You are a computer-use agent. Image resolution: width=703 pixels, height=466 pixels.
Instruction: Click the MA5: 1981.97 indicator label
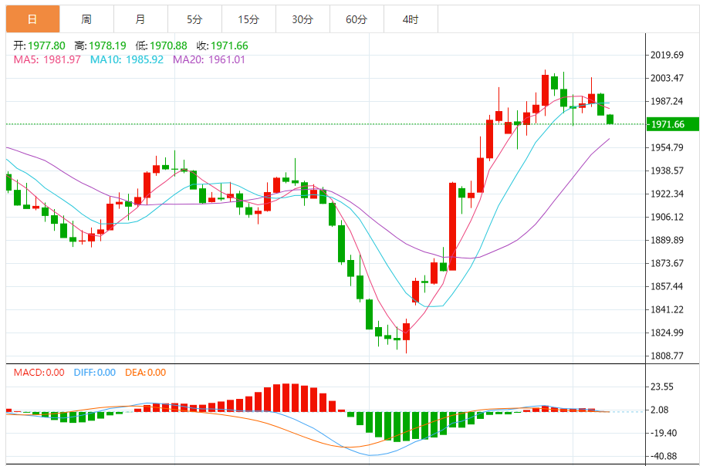47,59
